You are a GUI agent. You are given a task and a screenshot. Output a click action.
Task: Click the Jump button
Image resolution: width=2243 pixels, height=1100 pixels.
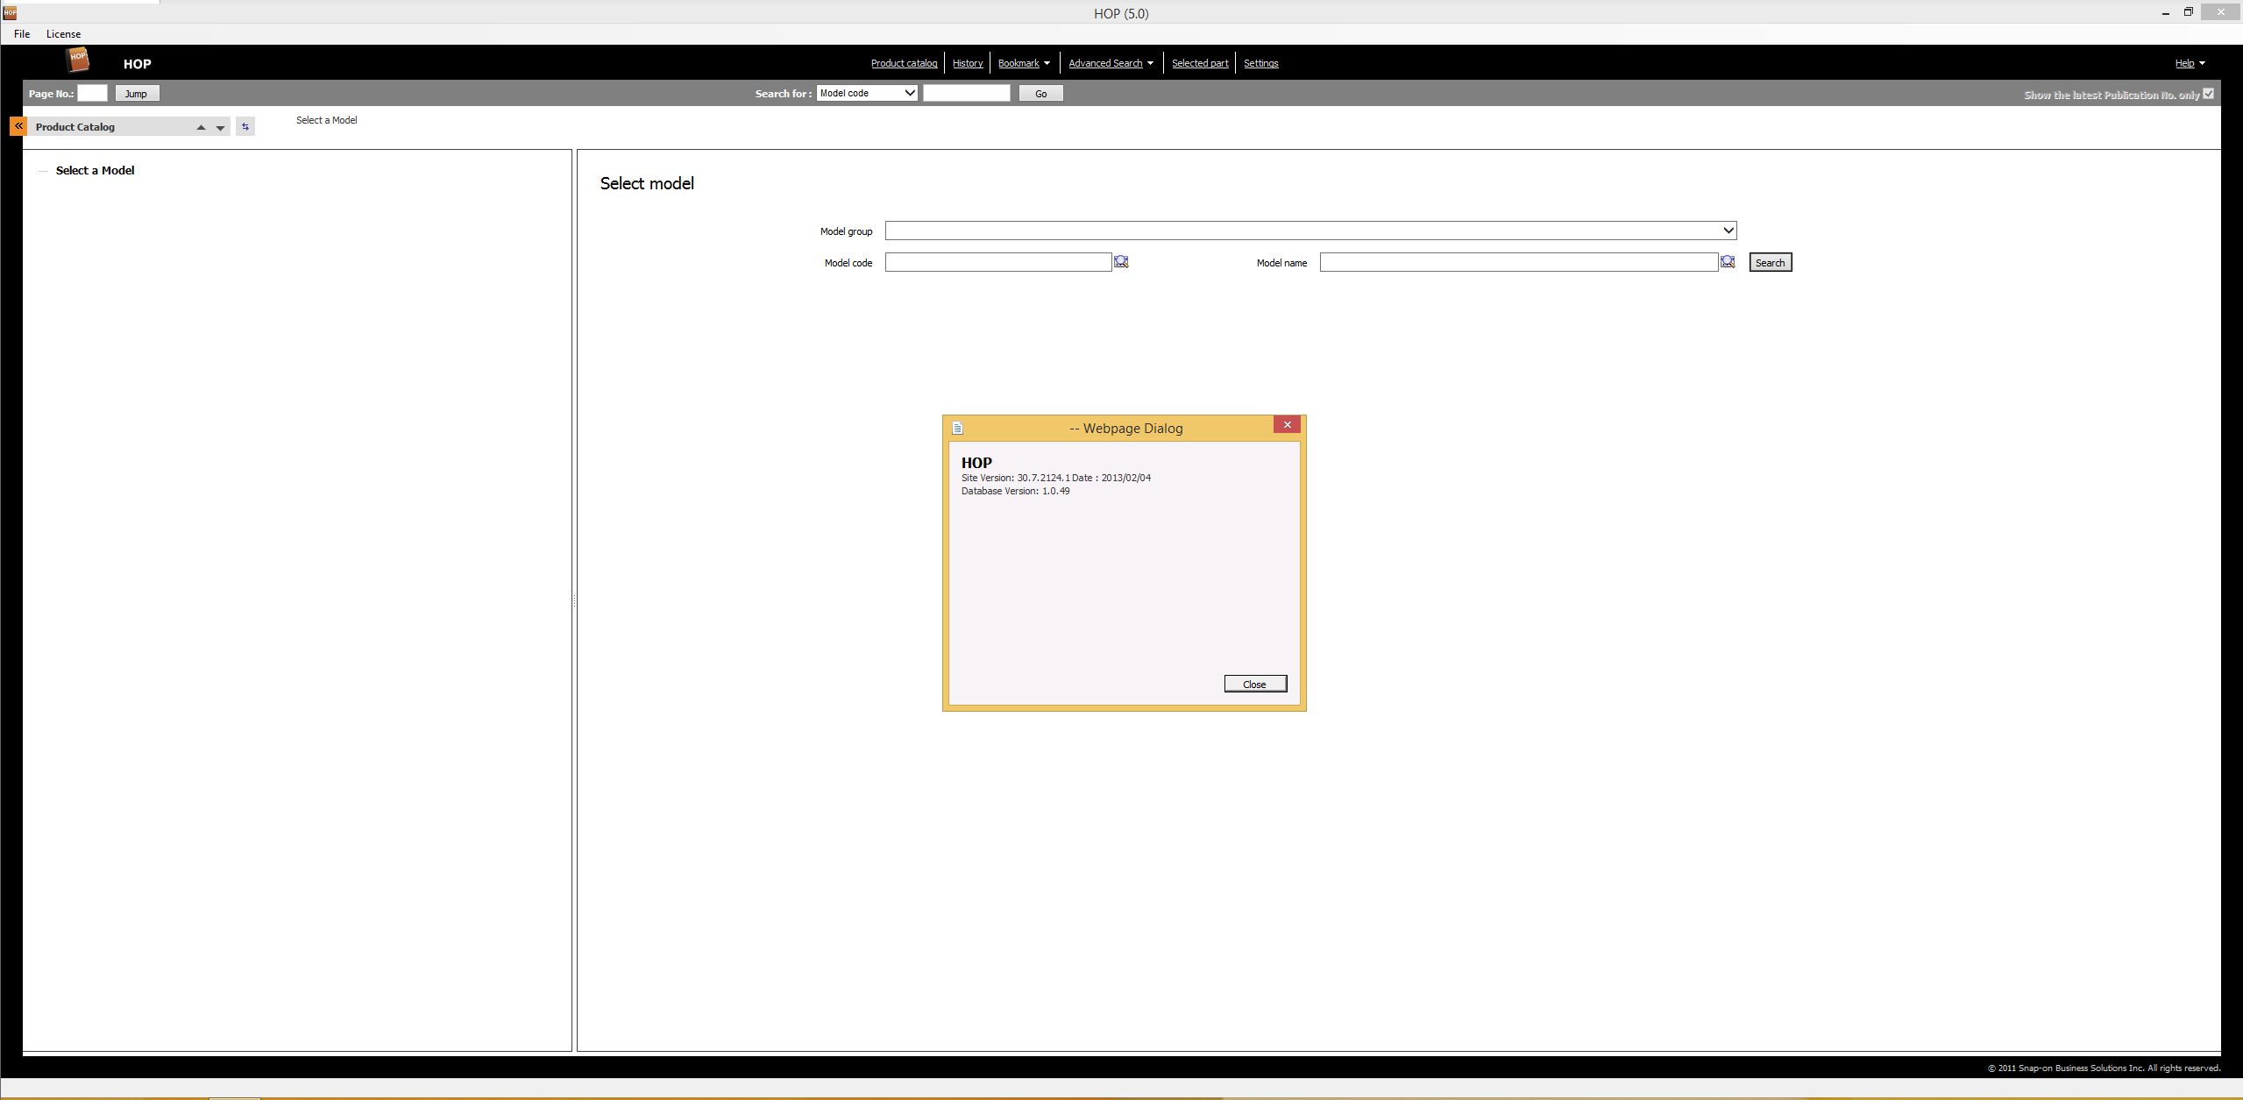click(x=137, y=94)
